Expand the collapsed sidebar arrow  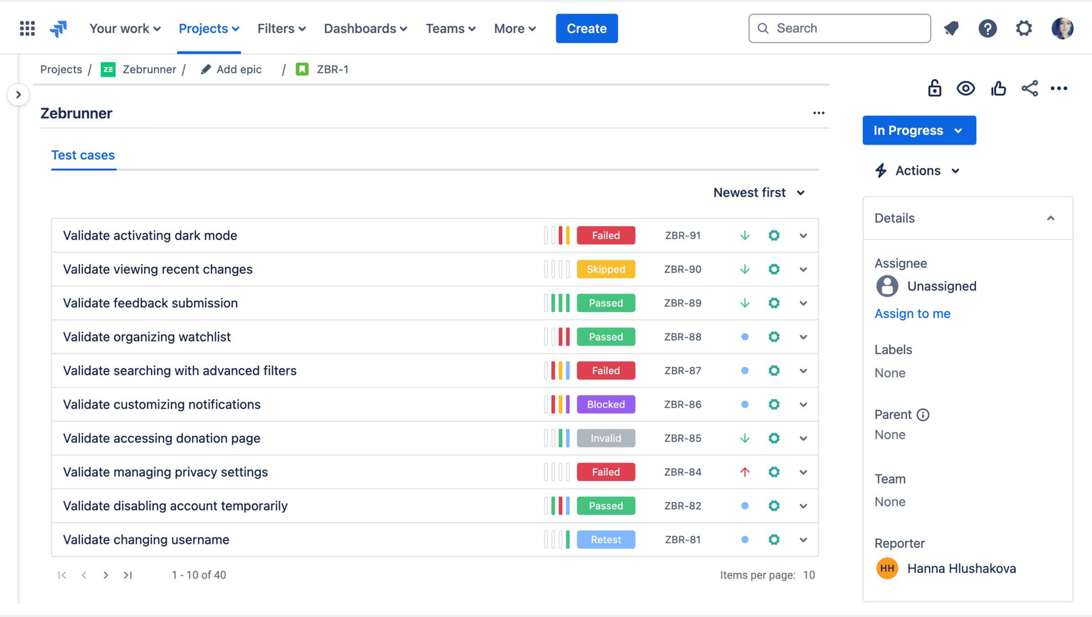19,95
